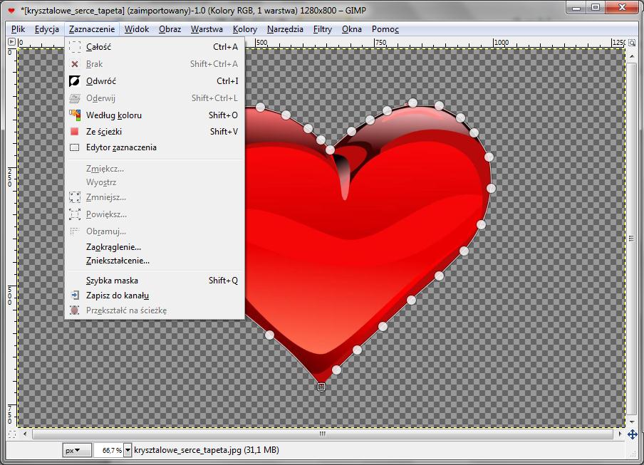Open the Warstwa menu

[207, 29]
